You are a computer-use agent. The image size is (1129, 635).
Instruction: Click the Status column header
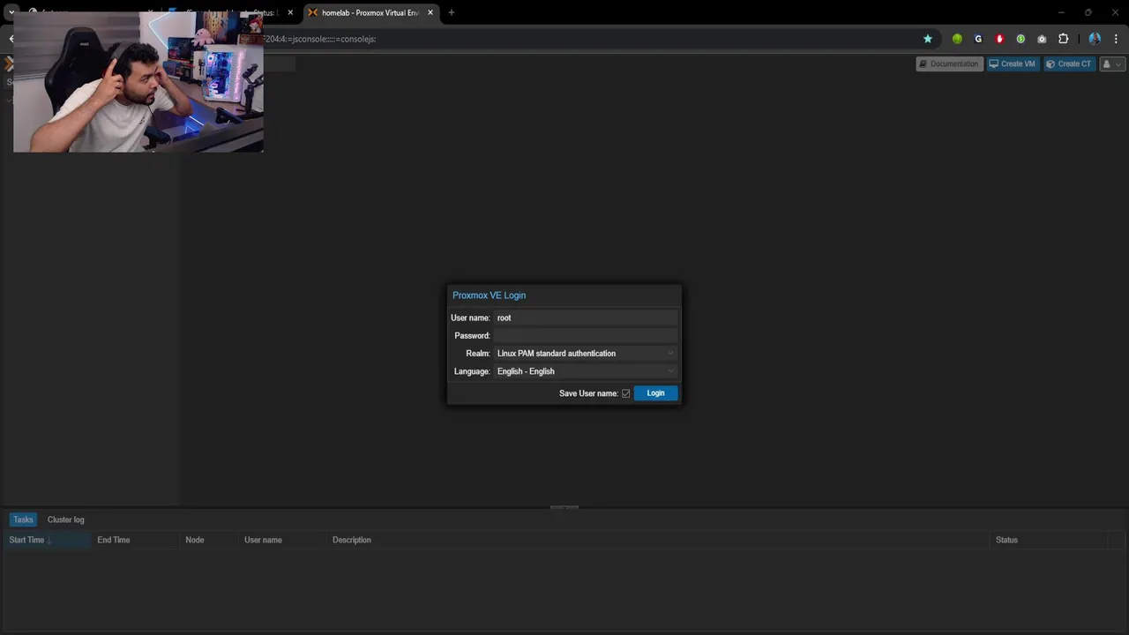pyautogui.click(x=1050, y=540)
